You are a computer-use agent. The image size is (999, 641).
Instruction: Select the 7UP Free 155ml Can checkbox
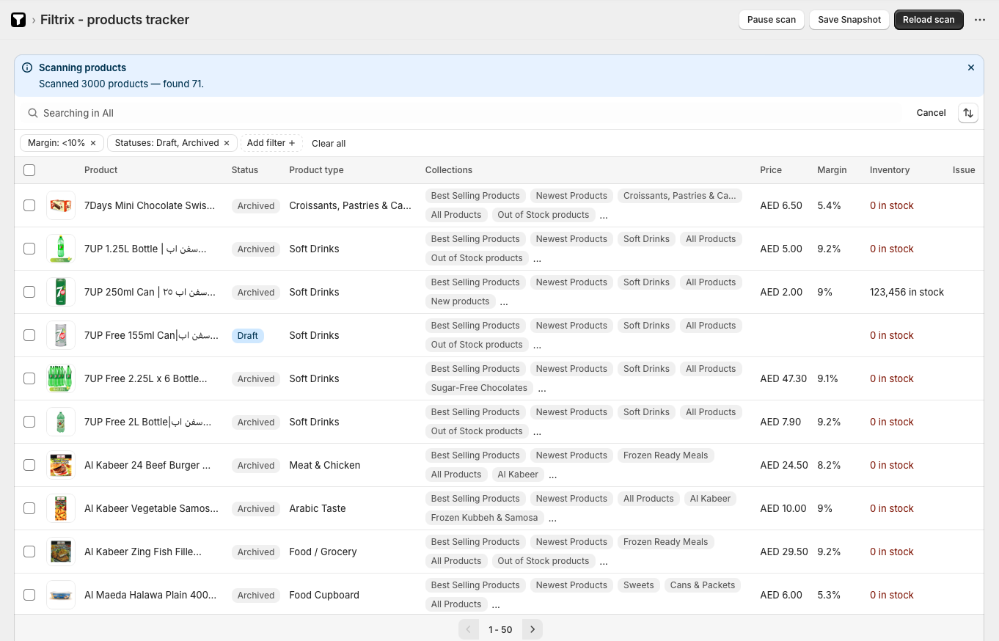(x=29, y=335)
